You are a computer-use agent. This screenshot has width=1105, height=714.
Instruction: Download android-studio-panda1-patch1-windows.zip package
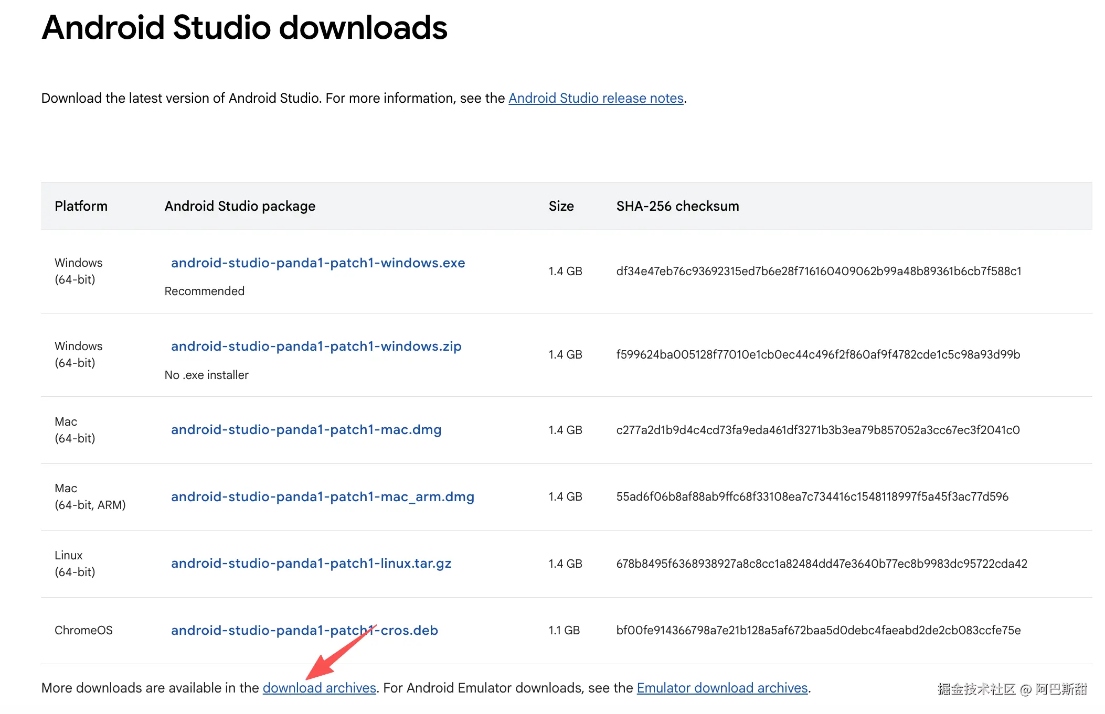tap(316, 347)
